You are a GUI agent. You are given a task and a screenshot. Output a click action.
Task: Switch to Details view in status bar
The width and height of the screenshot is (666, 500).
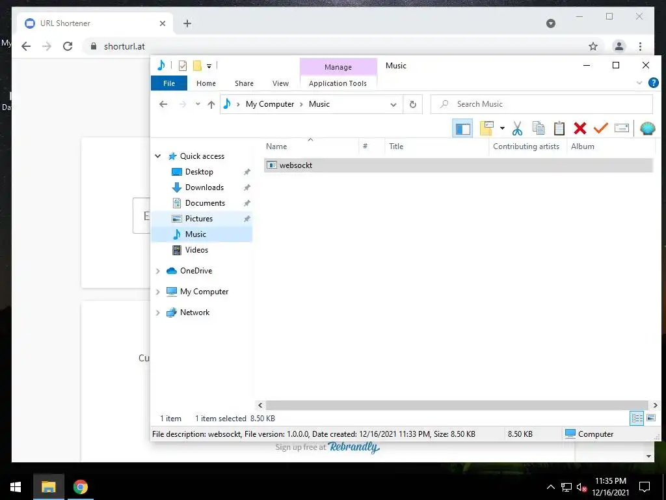click(636, 419)
